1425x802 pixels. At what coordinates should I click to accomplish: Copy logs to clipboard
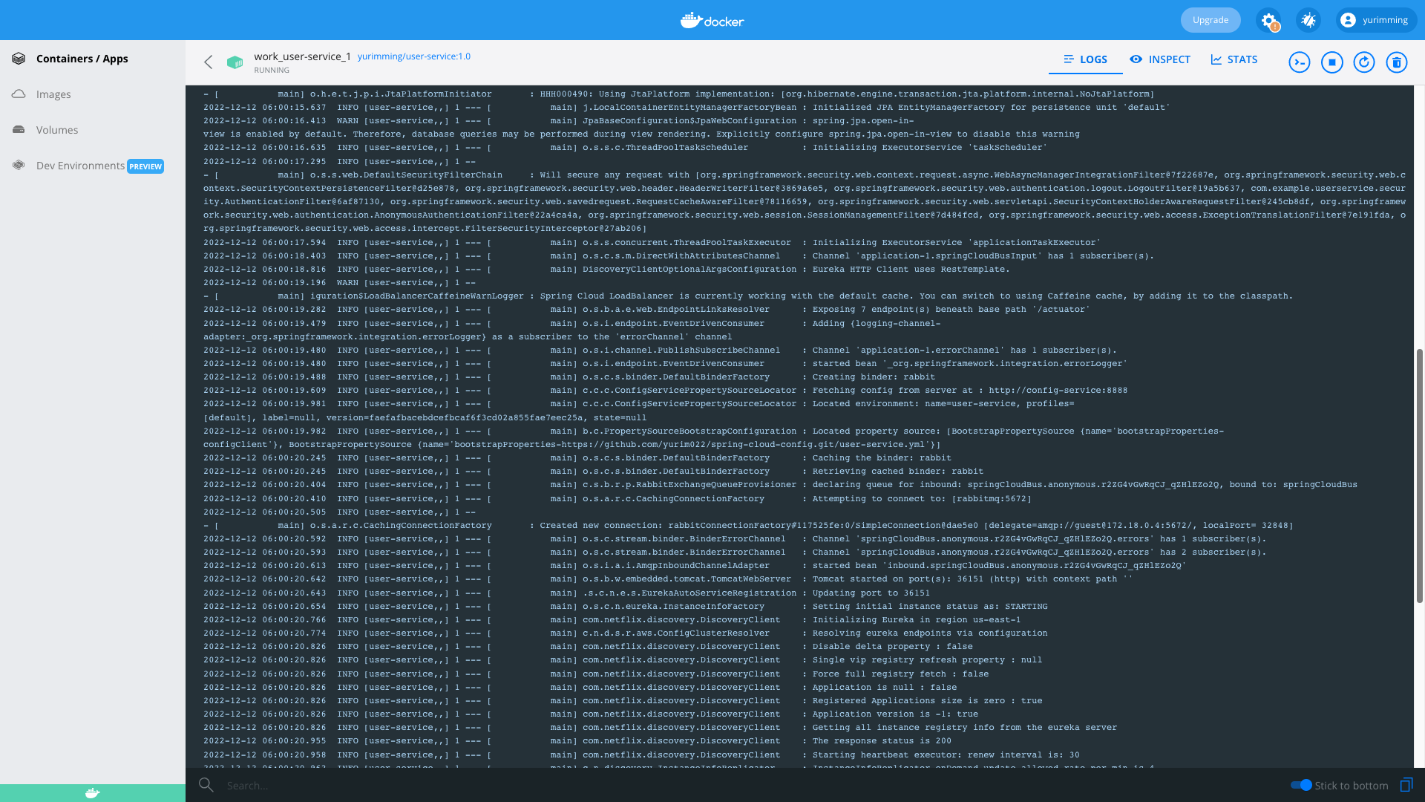[1406, 785]
